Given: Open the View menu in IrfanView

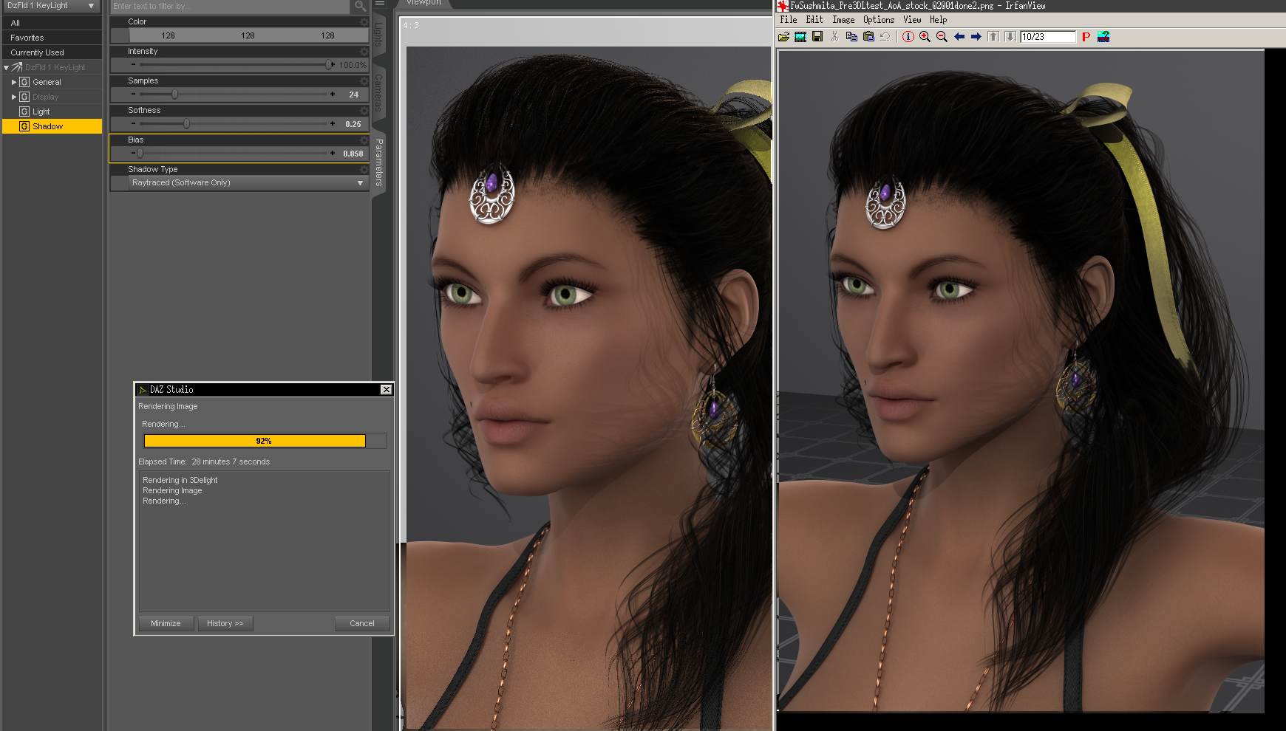Looking at the screenshot, I should (x=912, y=20).
